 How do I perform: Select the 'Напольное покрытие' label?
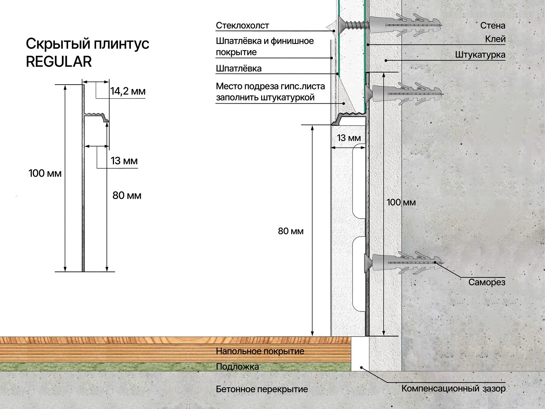click(x=260, y=351)
